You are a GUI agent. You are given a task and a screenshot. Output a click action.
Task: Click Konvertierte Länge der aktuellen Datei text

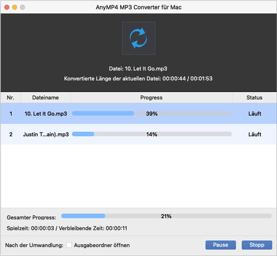click(x=138, y=79)
